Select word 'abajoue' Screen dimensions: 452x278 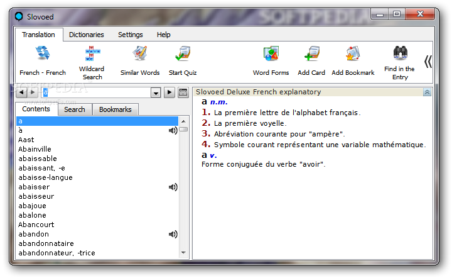(32, 206)
